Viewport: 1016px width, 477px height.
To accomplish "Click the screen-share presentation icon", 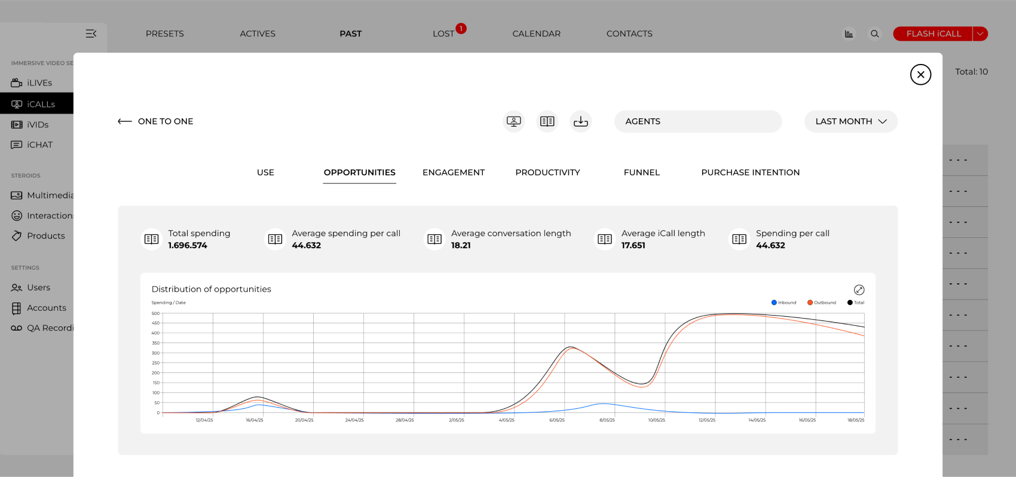I will 513,121.
